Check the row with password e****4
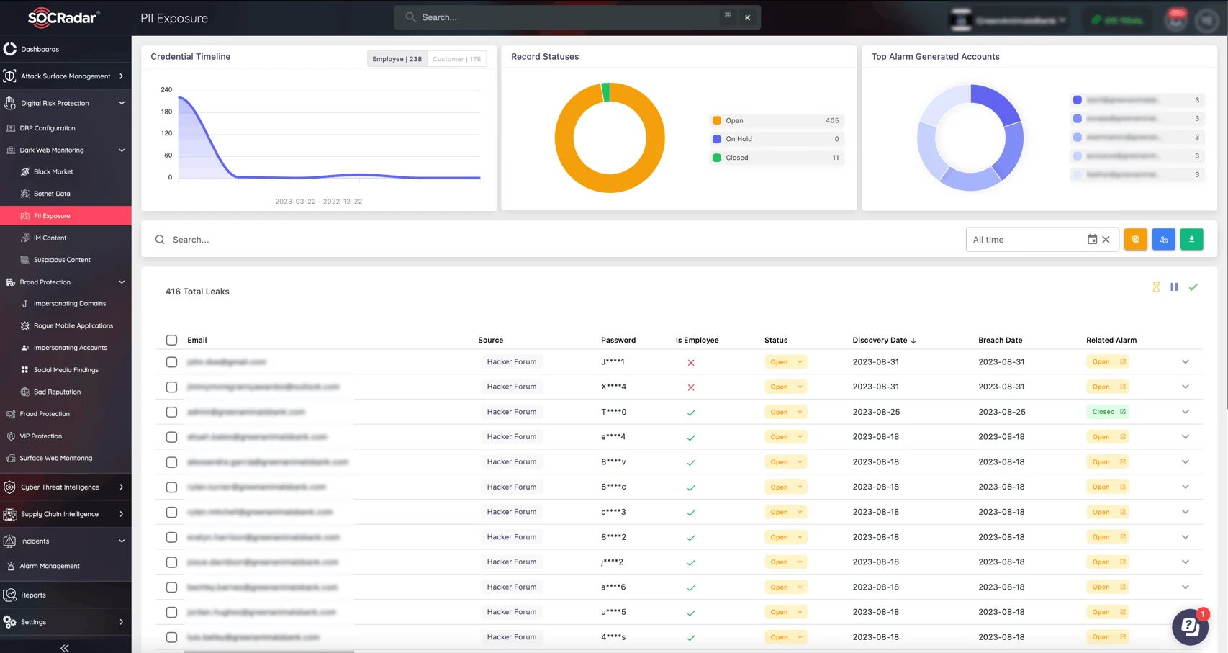 [x=171, y=437]
